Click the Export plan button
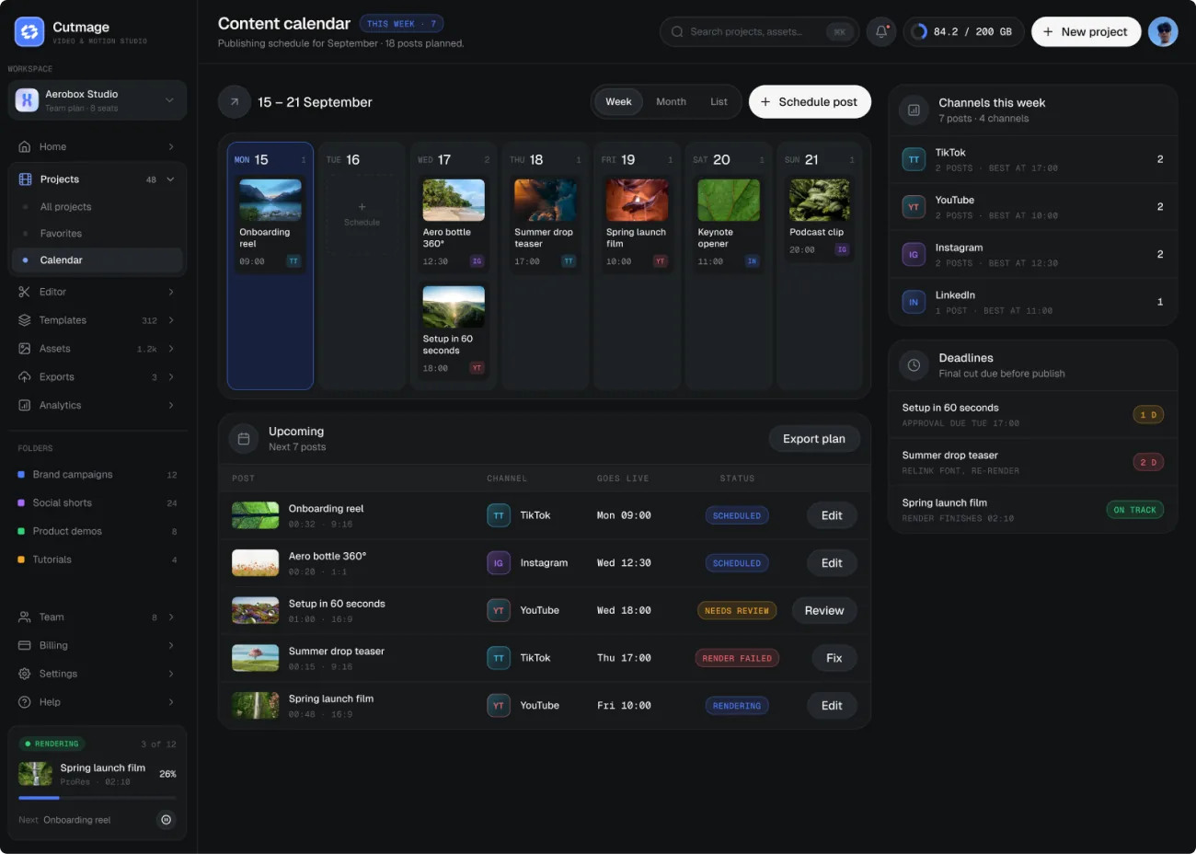Screen dimensions: 1196x854 coord(814,439)
